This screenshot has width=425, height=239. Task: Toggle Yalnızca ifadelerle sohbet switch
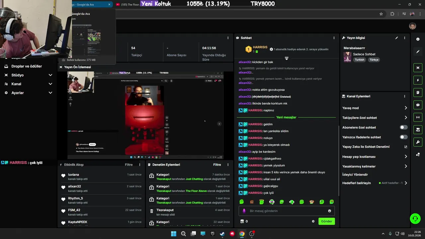(403, 137)
